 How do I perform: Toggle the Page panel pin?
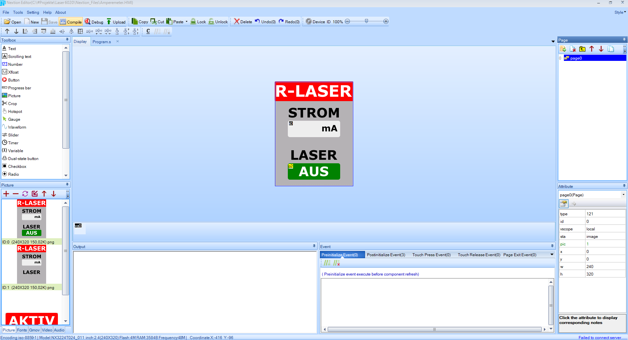(624, 40)
